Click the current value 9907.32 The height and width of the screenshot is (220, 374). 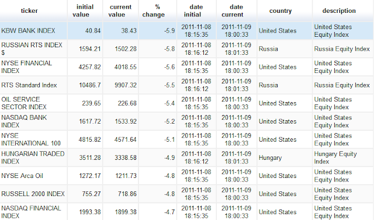126,85
